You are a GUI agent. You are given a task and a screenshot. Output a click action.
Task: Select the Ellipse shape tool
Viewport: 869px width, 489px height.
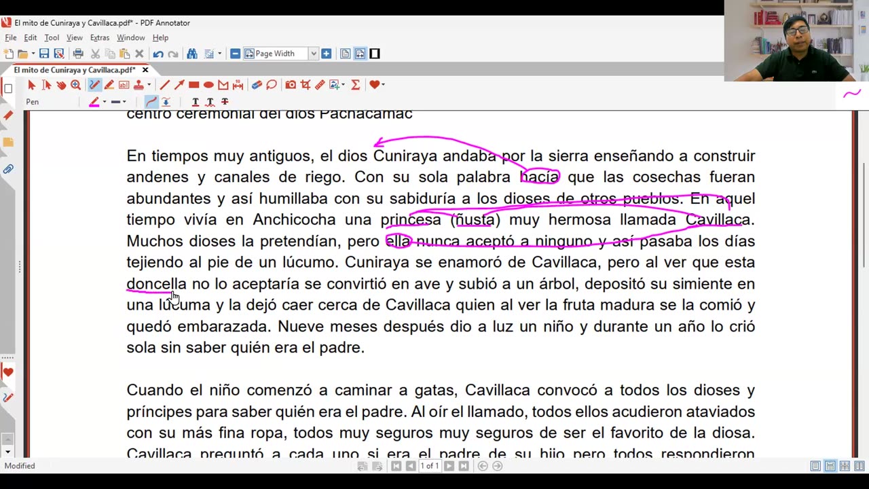point(208,85)
